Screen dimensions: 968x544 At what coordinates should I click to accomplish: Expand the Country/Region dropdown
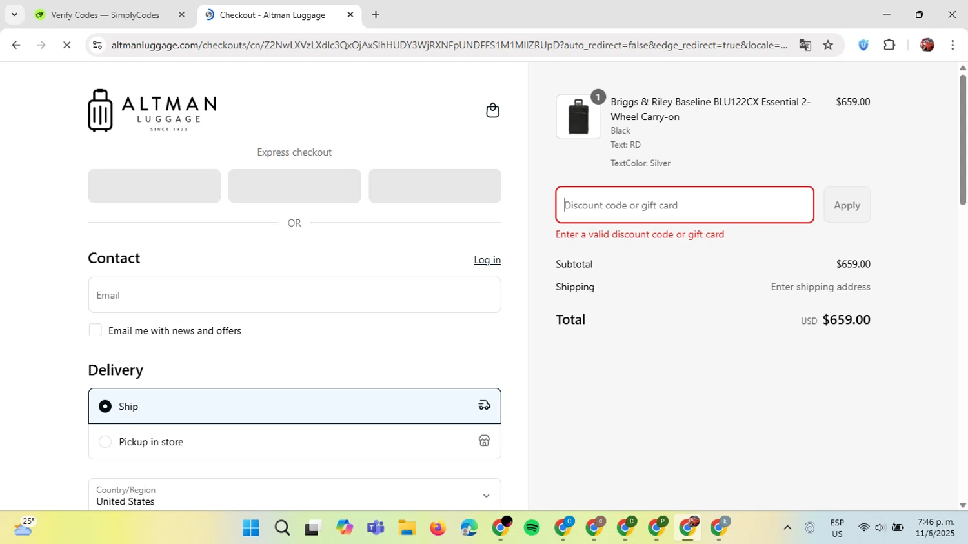coord(294,495)
